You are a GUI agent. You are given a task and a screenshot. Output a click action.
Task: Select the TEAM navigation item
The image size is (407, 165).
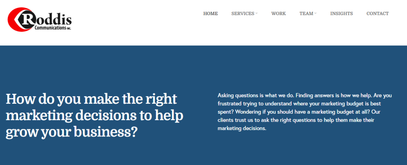click(306, 14)
